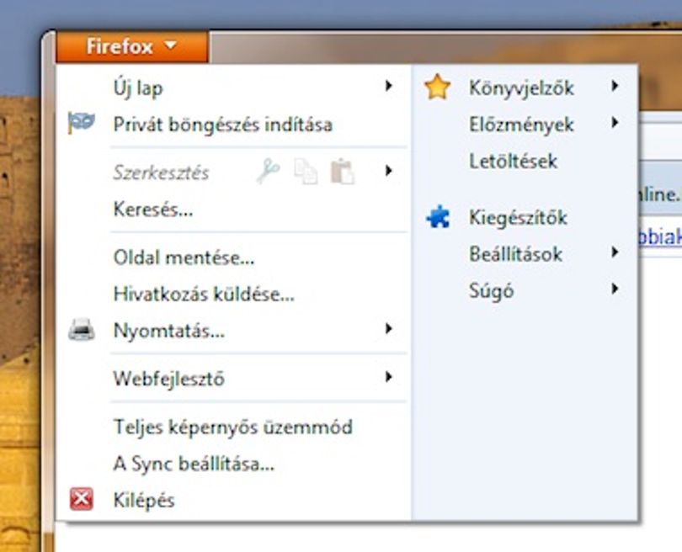Click the red X Kilépés icon

pyautogui.click(x=82, y=499)
